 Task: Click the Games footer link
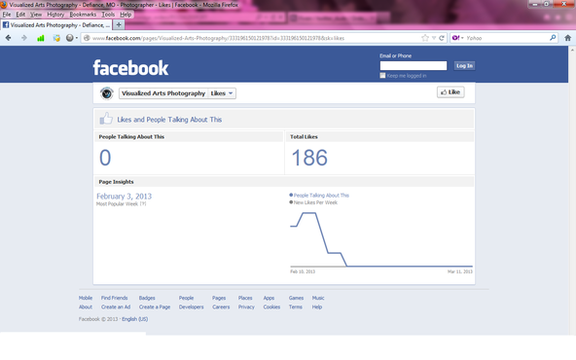(x=296, y=298)
